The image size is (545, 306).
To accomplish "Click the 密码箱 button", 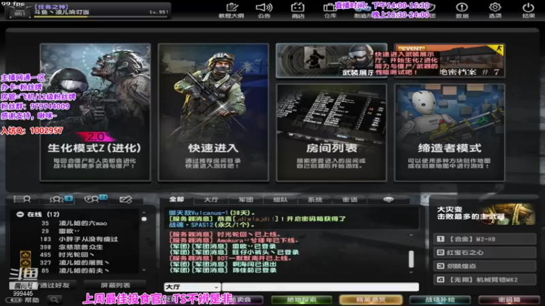I will tap(509, 299).
